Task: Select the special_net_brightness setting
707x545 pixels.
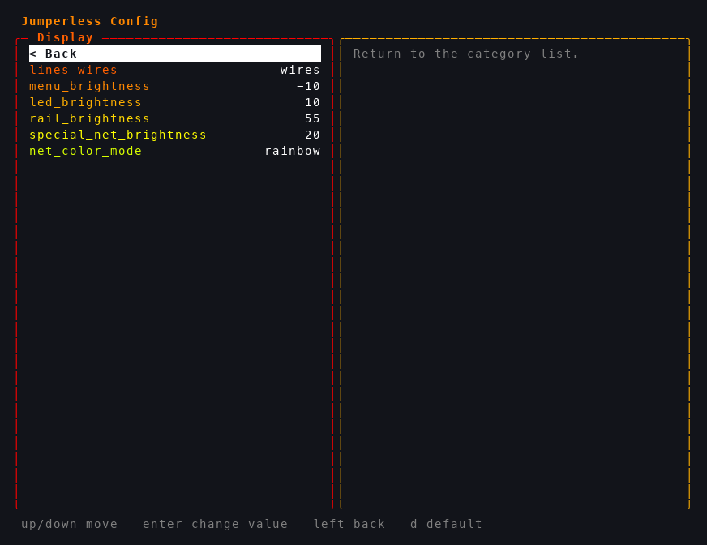Action: [x=175, y=135]
